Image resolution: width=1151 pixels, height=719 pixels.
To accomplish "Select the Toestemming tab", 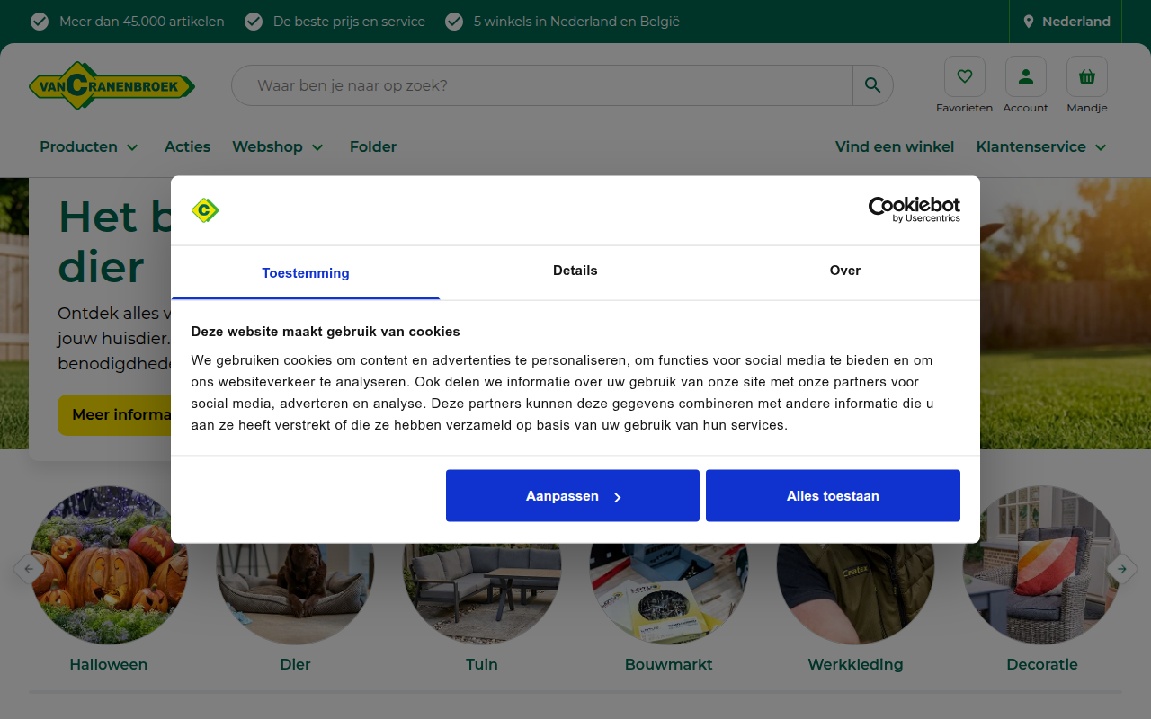I will 306,272.
